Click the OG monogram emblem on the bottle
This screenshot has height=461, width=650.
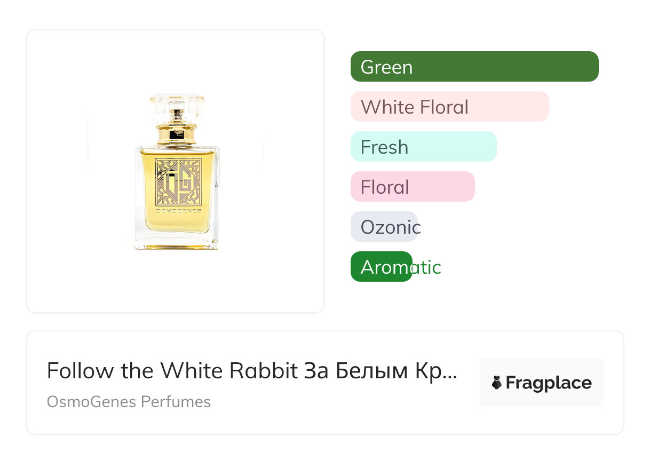coord(178,182)
